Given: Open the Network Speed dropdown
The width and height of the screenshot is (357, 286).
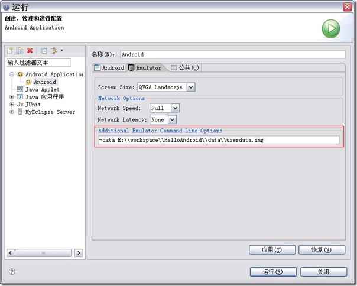Looking at the screenshot, I should coord(175,108).
